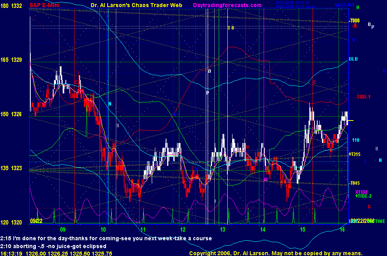
Task: Click the 'Copyright 2006, Dr. Al Larson' notice
Action: (x=276, y=253)
